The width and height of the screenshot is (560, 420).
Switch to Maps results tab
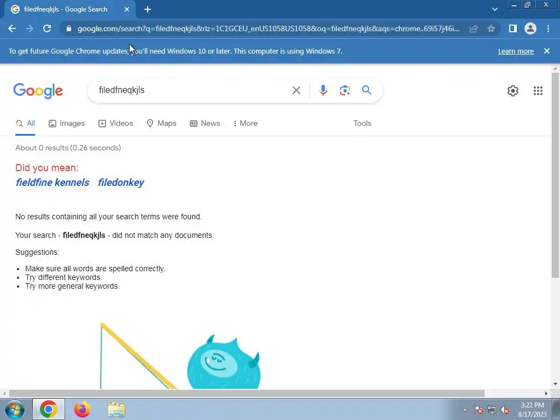click(161, 123)
